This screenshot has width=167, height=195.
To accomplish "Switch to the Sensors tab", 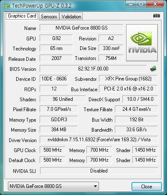I will point(49,17).
